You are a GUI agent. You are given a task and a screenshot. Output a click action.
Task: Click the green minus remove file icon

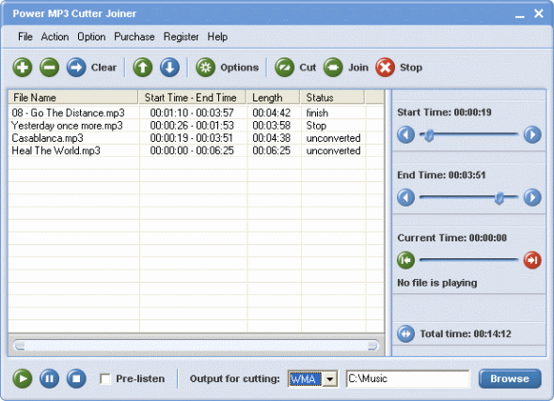50,68
